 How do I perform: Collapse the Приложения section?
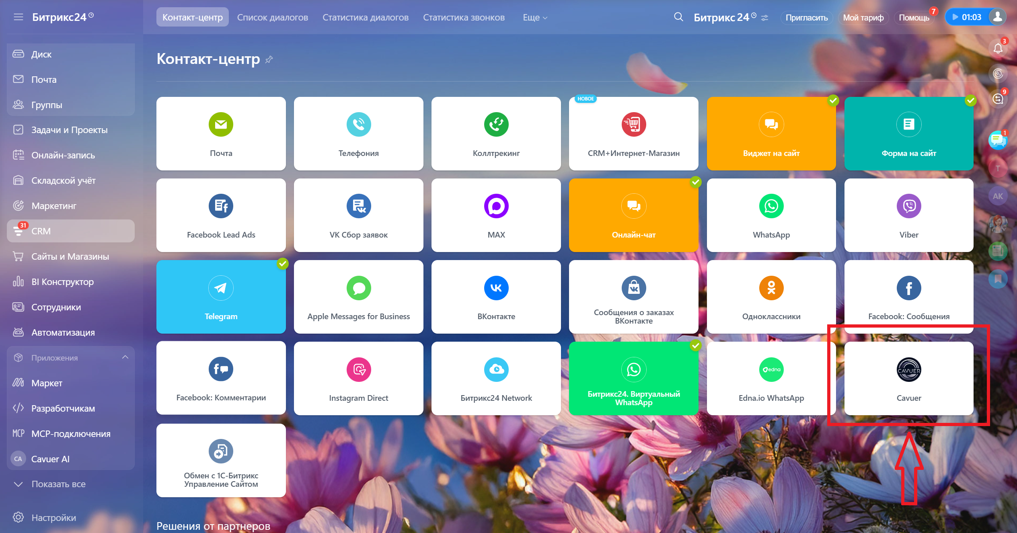click(125, 357)
